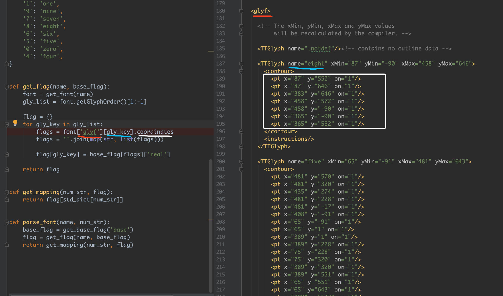Viewport: 503px width, 296px height.
Task: Click the fold end marker on line 196
Action: click(x=241, y=132)
